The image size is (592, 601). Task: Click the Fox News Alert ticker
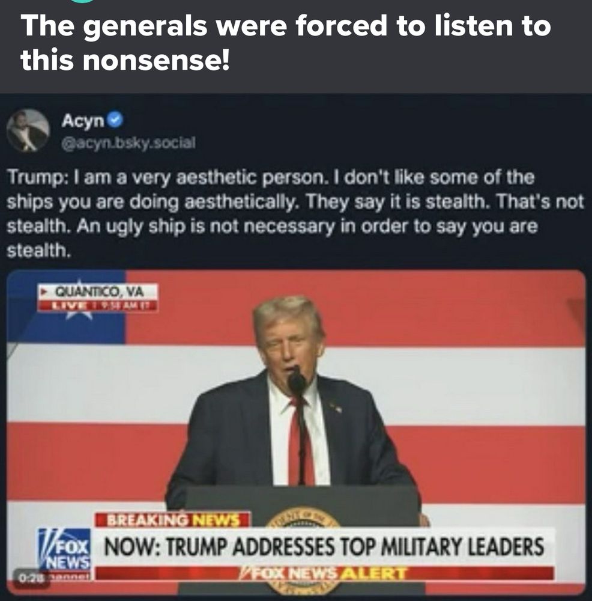coord(324,573)
